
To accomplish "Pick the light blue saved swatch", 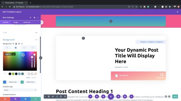I will point(20,74).
